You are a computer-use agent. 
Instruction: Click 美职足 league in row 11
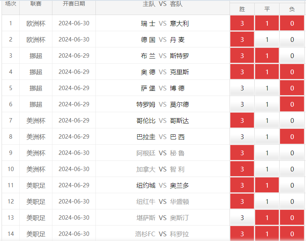36,185
